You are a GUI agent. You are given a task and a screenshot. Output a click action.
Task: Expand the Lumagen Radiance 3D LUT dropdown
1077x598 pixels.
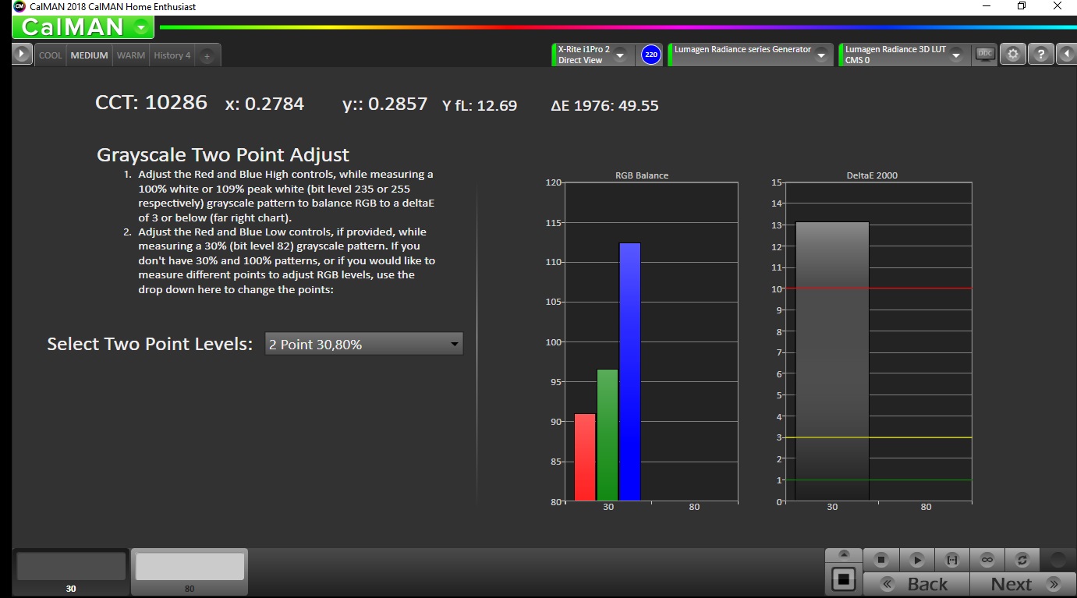(x=956, y=55)
